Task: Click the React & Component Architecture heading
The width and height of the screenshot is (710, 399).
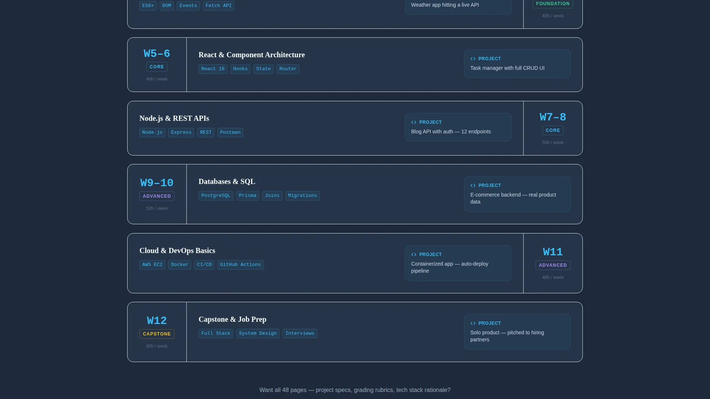Action: [252, 55]
